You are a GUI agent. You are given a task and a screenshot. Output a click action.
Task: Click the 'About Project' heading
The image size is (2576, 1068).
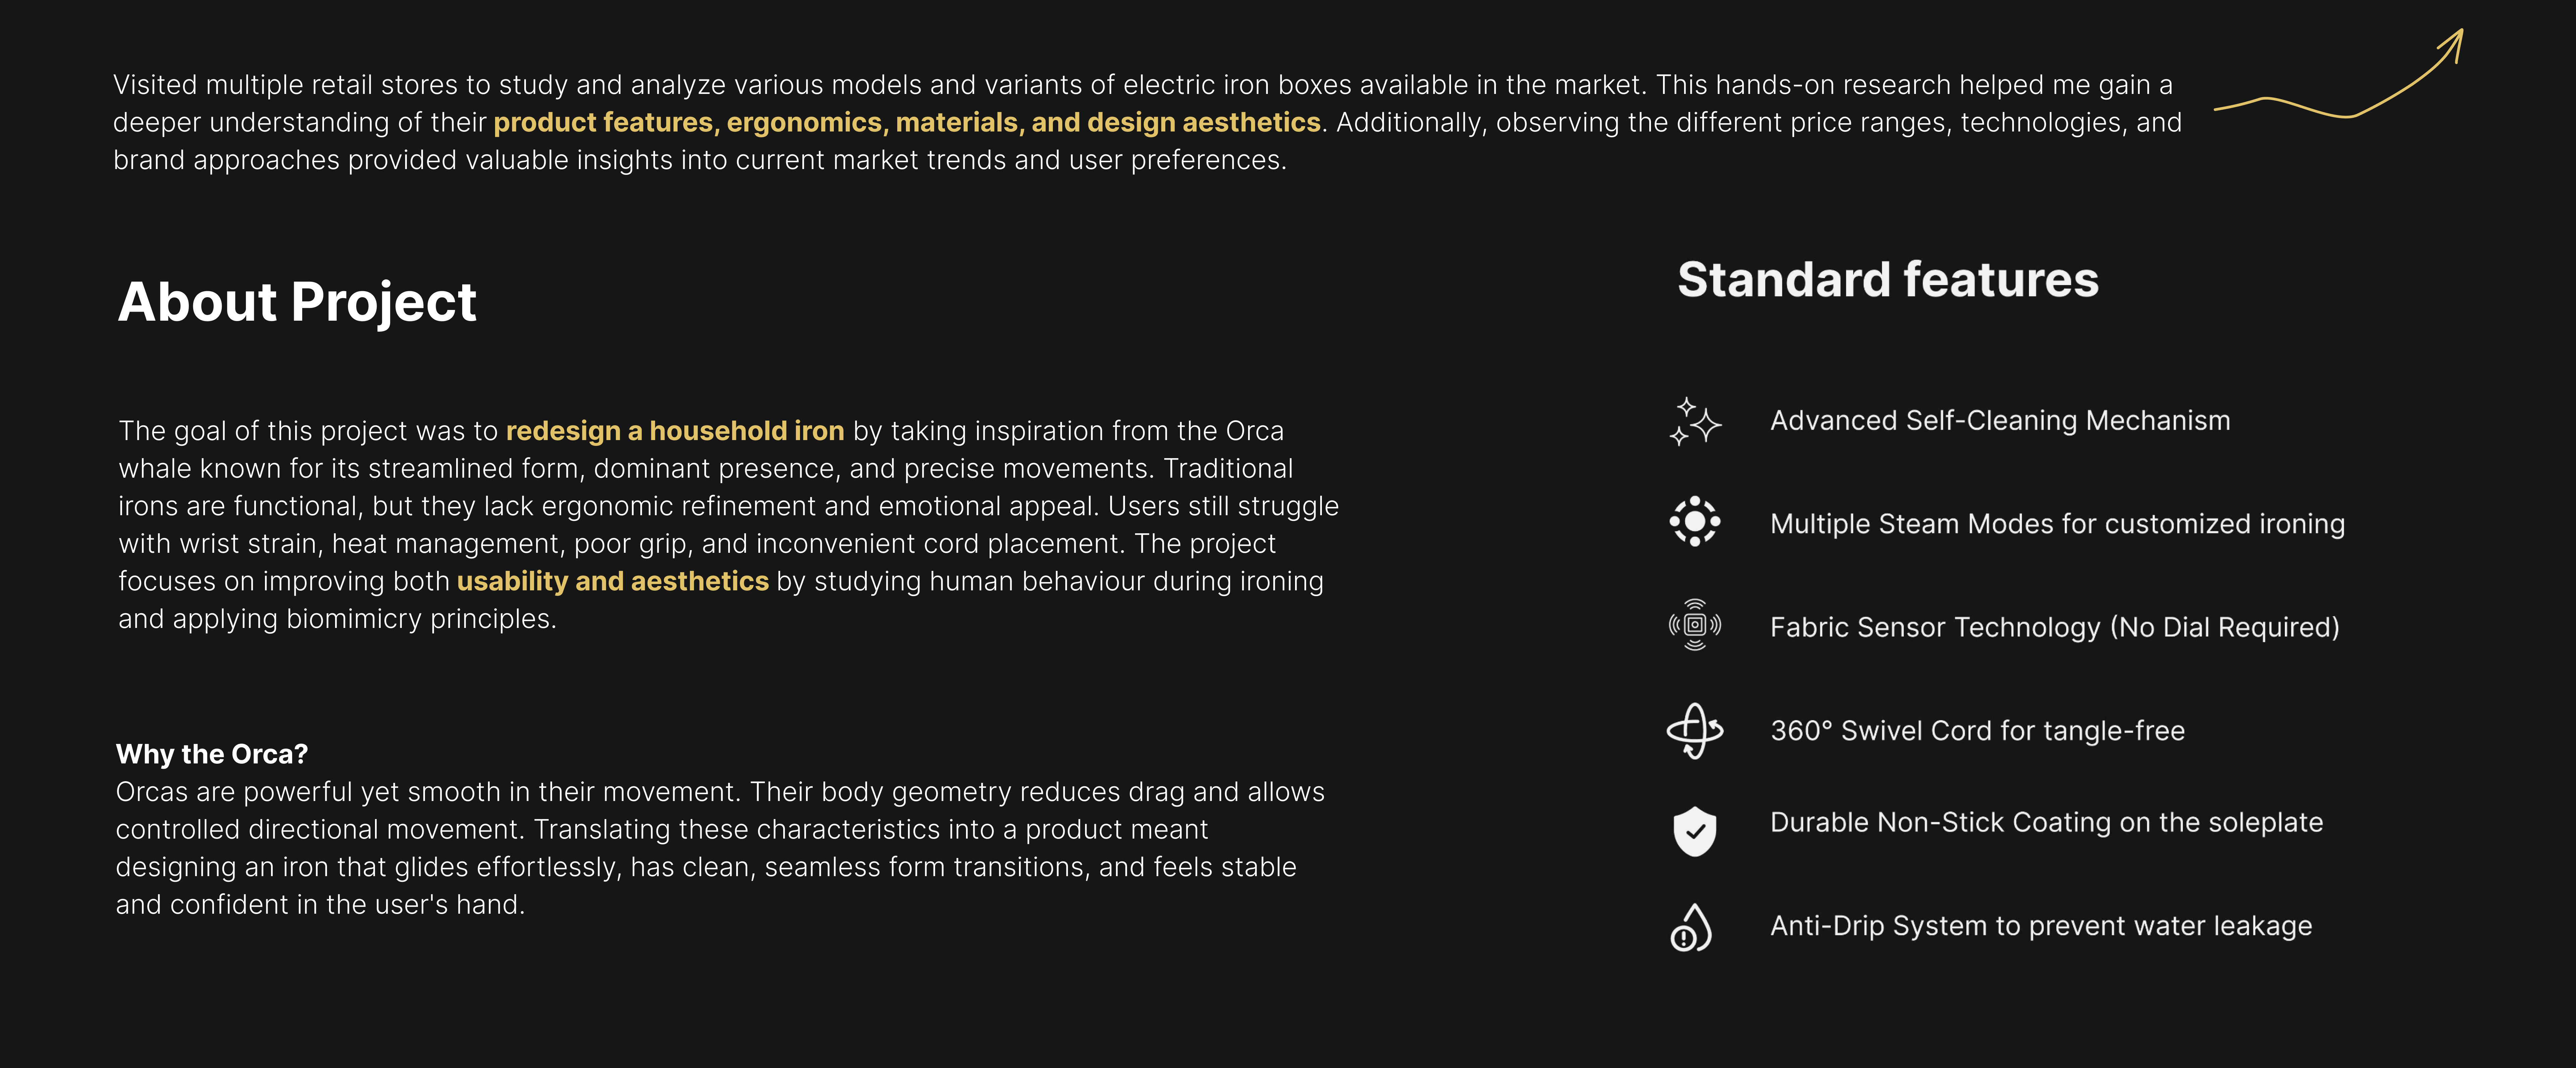297,302
